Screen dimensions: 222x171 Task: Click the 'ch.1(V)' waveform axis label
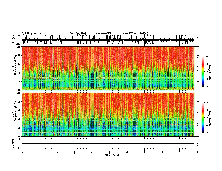[13, 40]
